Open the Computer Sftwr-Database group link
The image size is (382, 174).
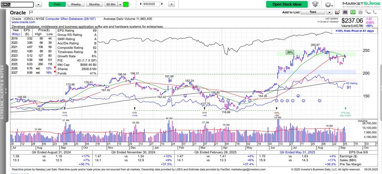(x=70, y=19)
